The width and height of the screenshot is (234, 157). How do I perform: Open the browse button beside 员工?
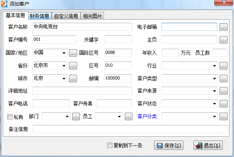(128, 116)
